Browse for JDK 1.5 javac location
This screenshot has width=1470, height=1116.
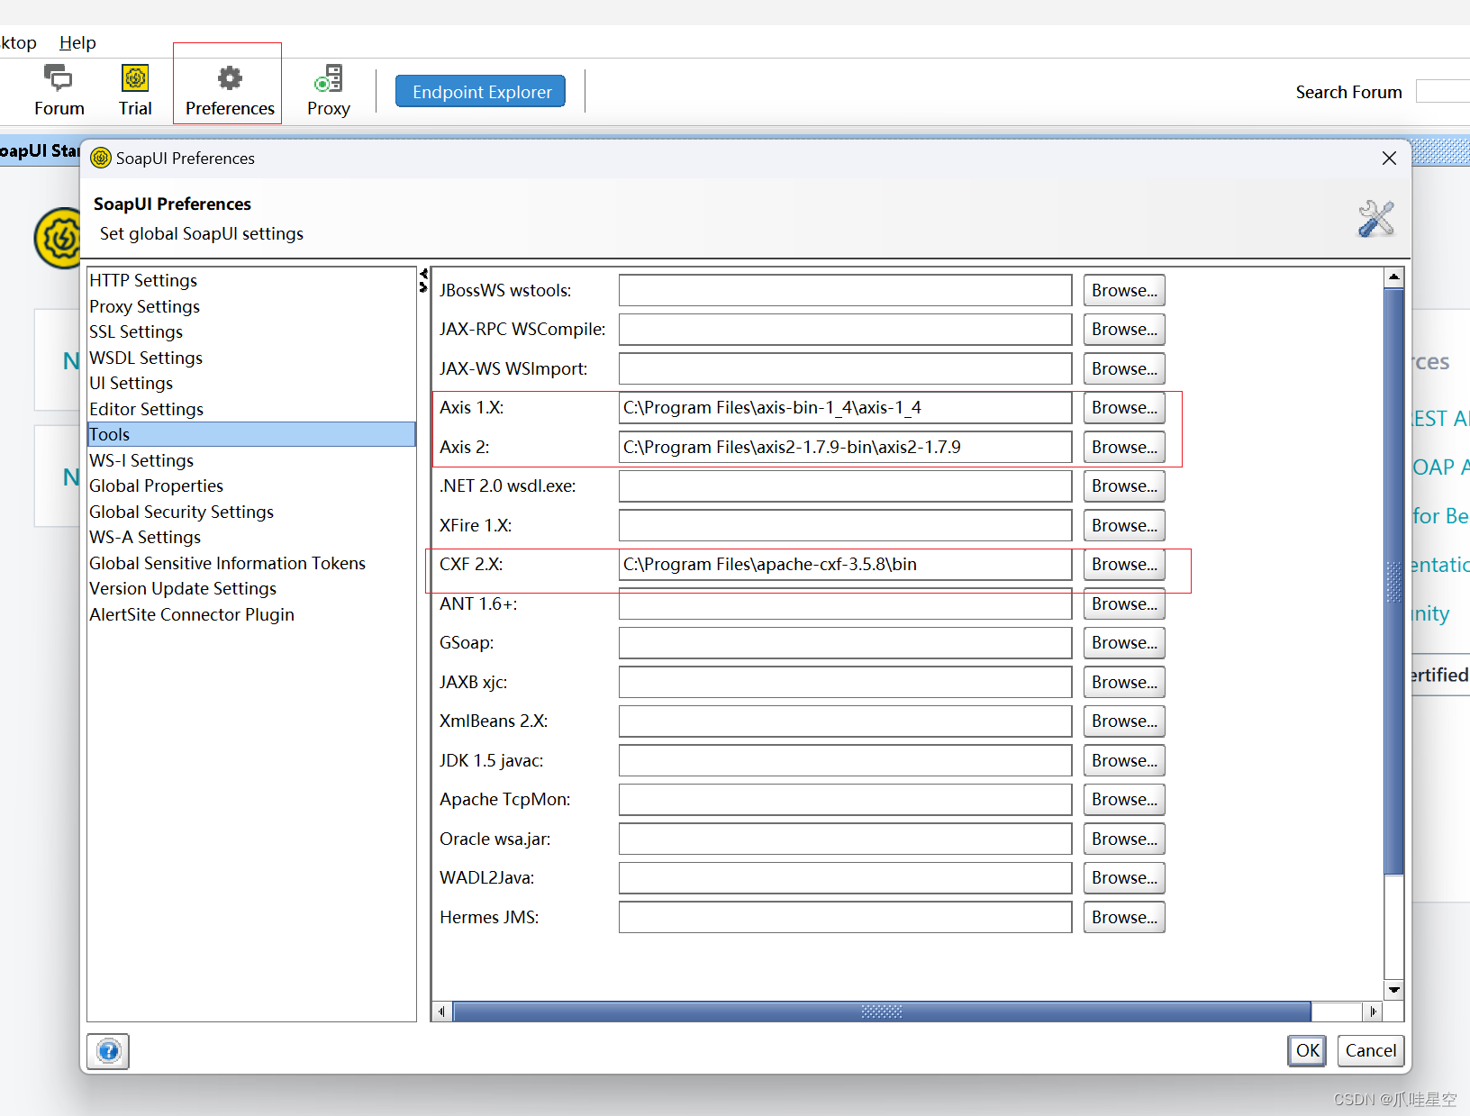(x=1124, y=760)
